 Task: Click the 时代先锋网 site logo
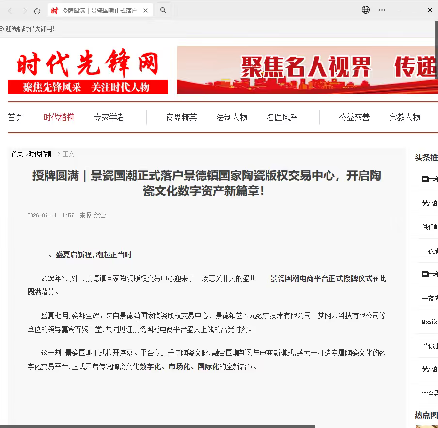pyautogui.click(x=88, y=71)
